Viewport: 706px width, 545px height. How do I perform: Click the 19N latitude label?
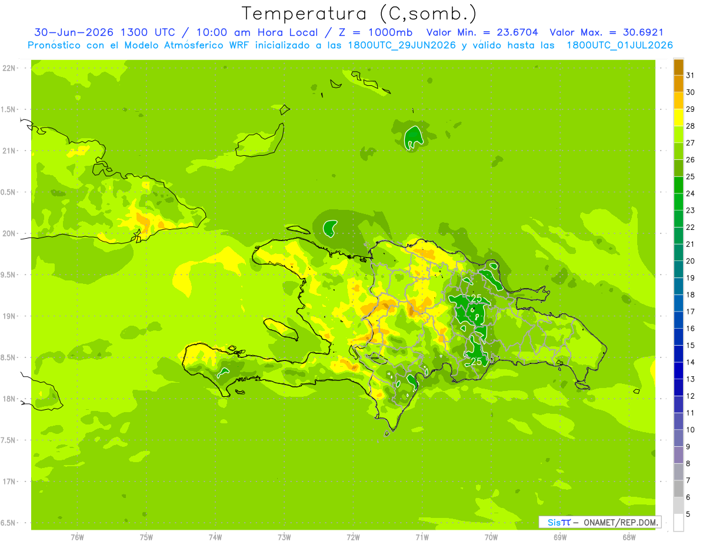9,316
